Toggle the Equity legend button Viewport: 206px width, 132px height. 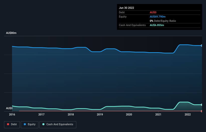(x=30, y=124)
